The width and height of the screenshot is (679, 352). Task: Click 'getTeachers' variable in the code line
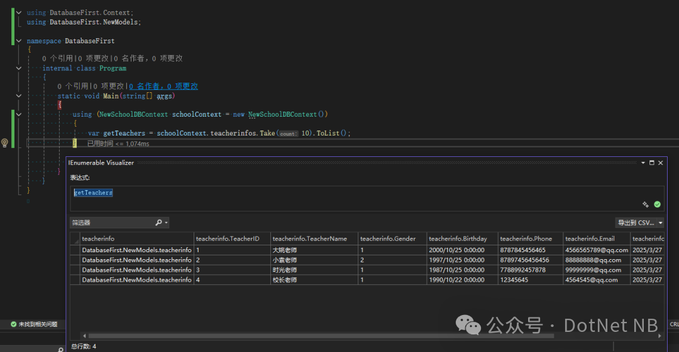(x=124, y=133)
